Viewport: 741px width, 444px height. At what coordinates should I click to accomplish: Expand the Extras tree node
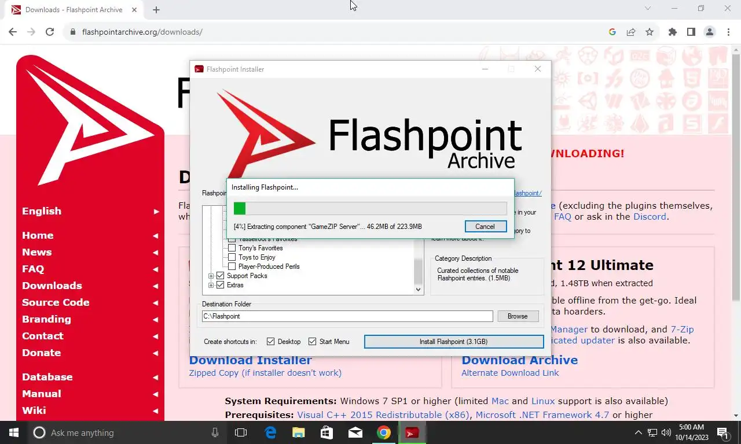(211, 285)
